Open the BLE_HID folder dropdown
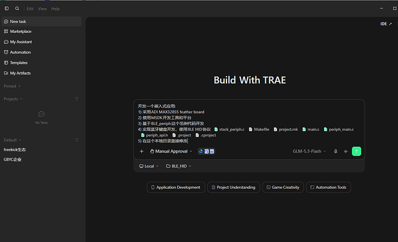The image size is (398, 242). click(x=178, y=166)
